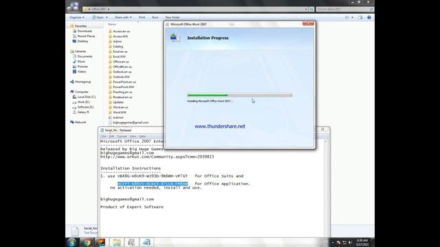Click the Name column header

click(112, 25)
